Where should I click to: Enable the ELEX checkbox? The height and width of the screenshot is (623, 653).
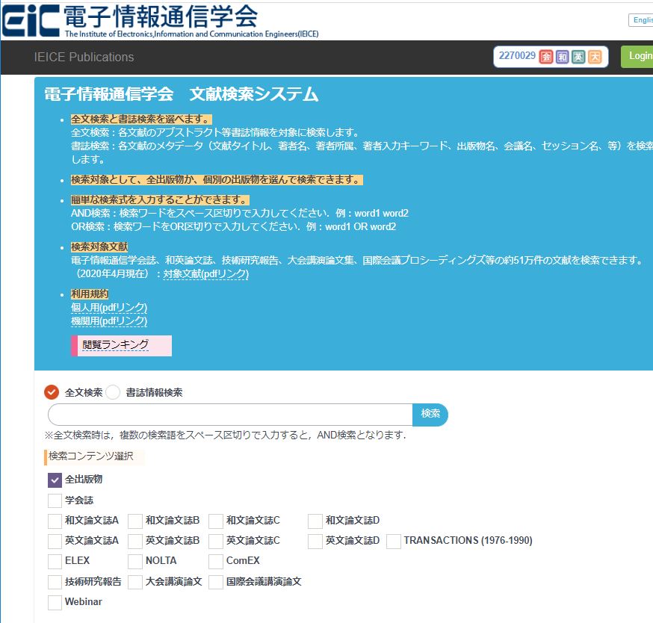(55, 561)
